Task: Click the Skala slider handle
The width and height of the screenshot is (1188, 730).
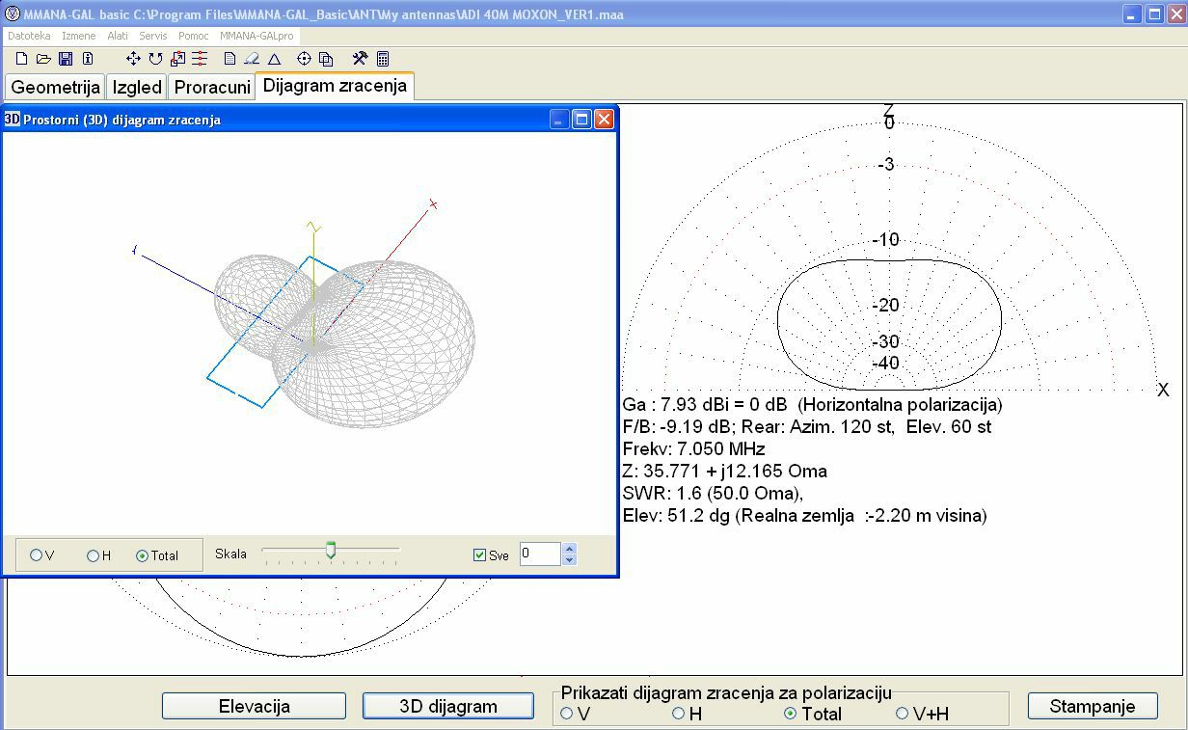Action: [x=331, y=551]
